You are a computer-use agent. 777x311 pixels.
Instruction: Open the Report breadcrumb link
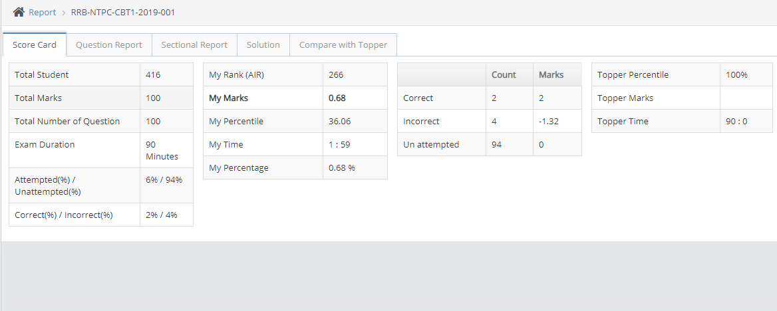point(42,13)
